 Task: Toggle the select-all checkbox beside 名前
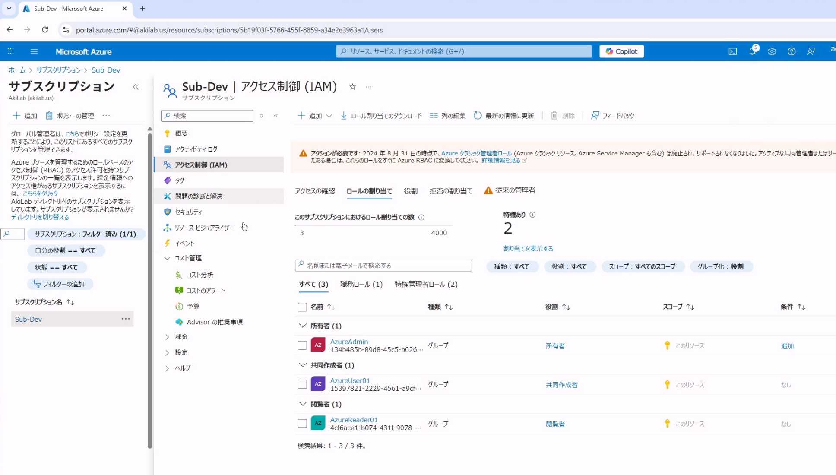tap(302, 307)
